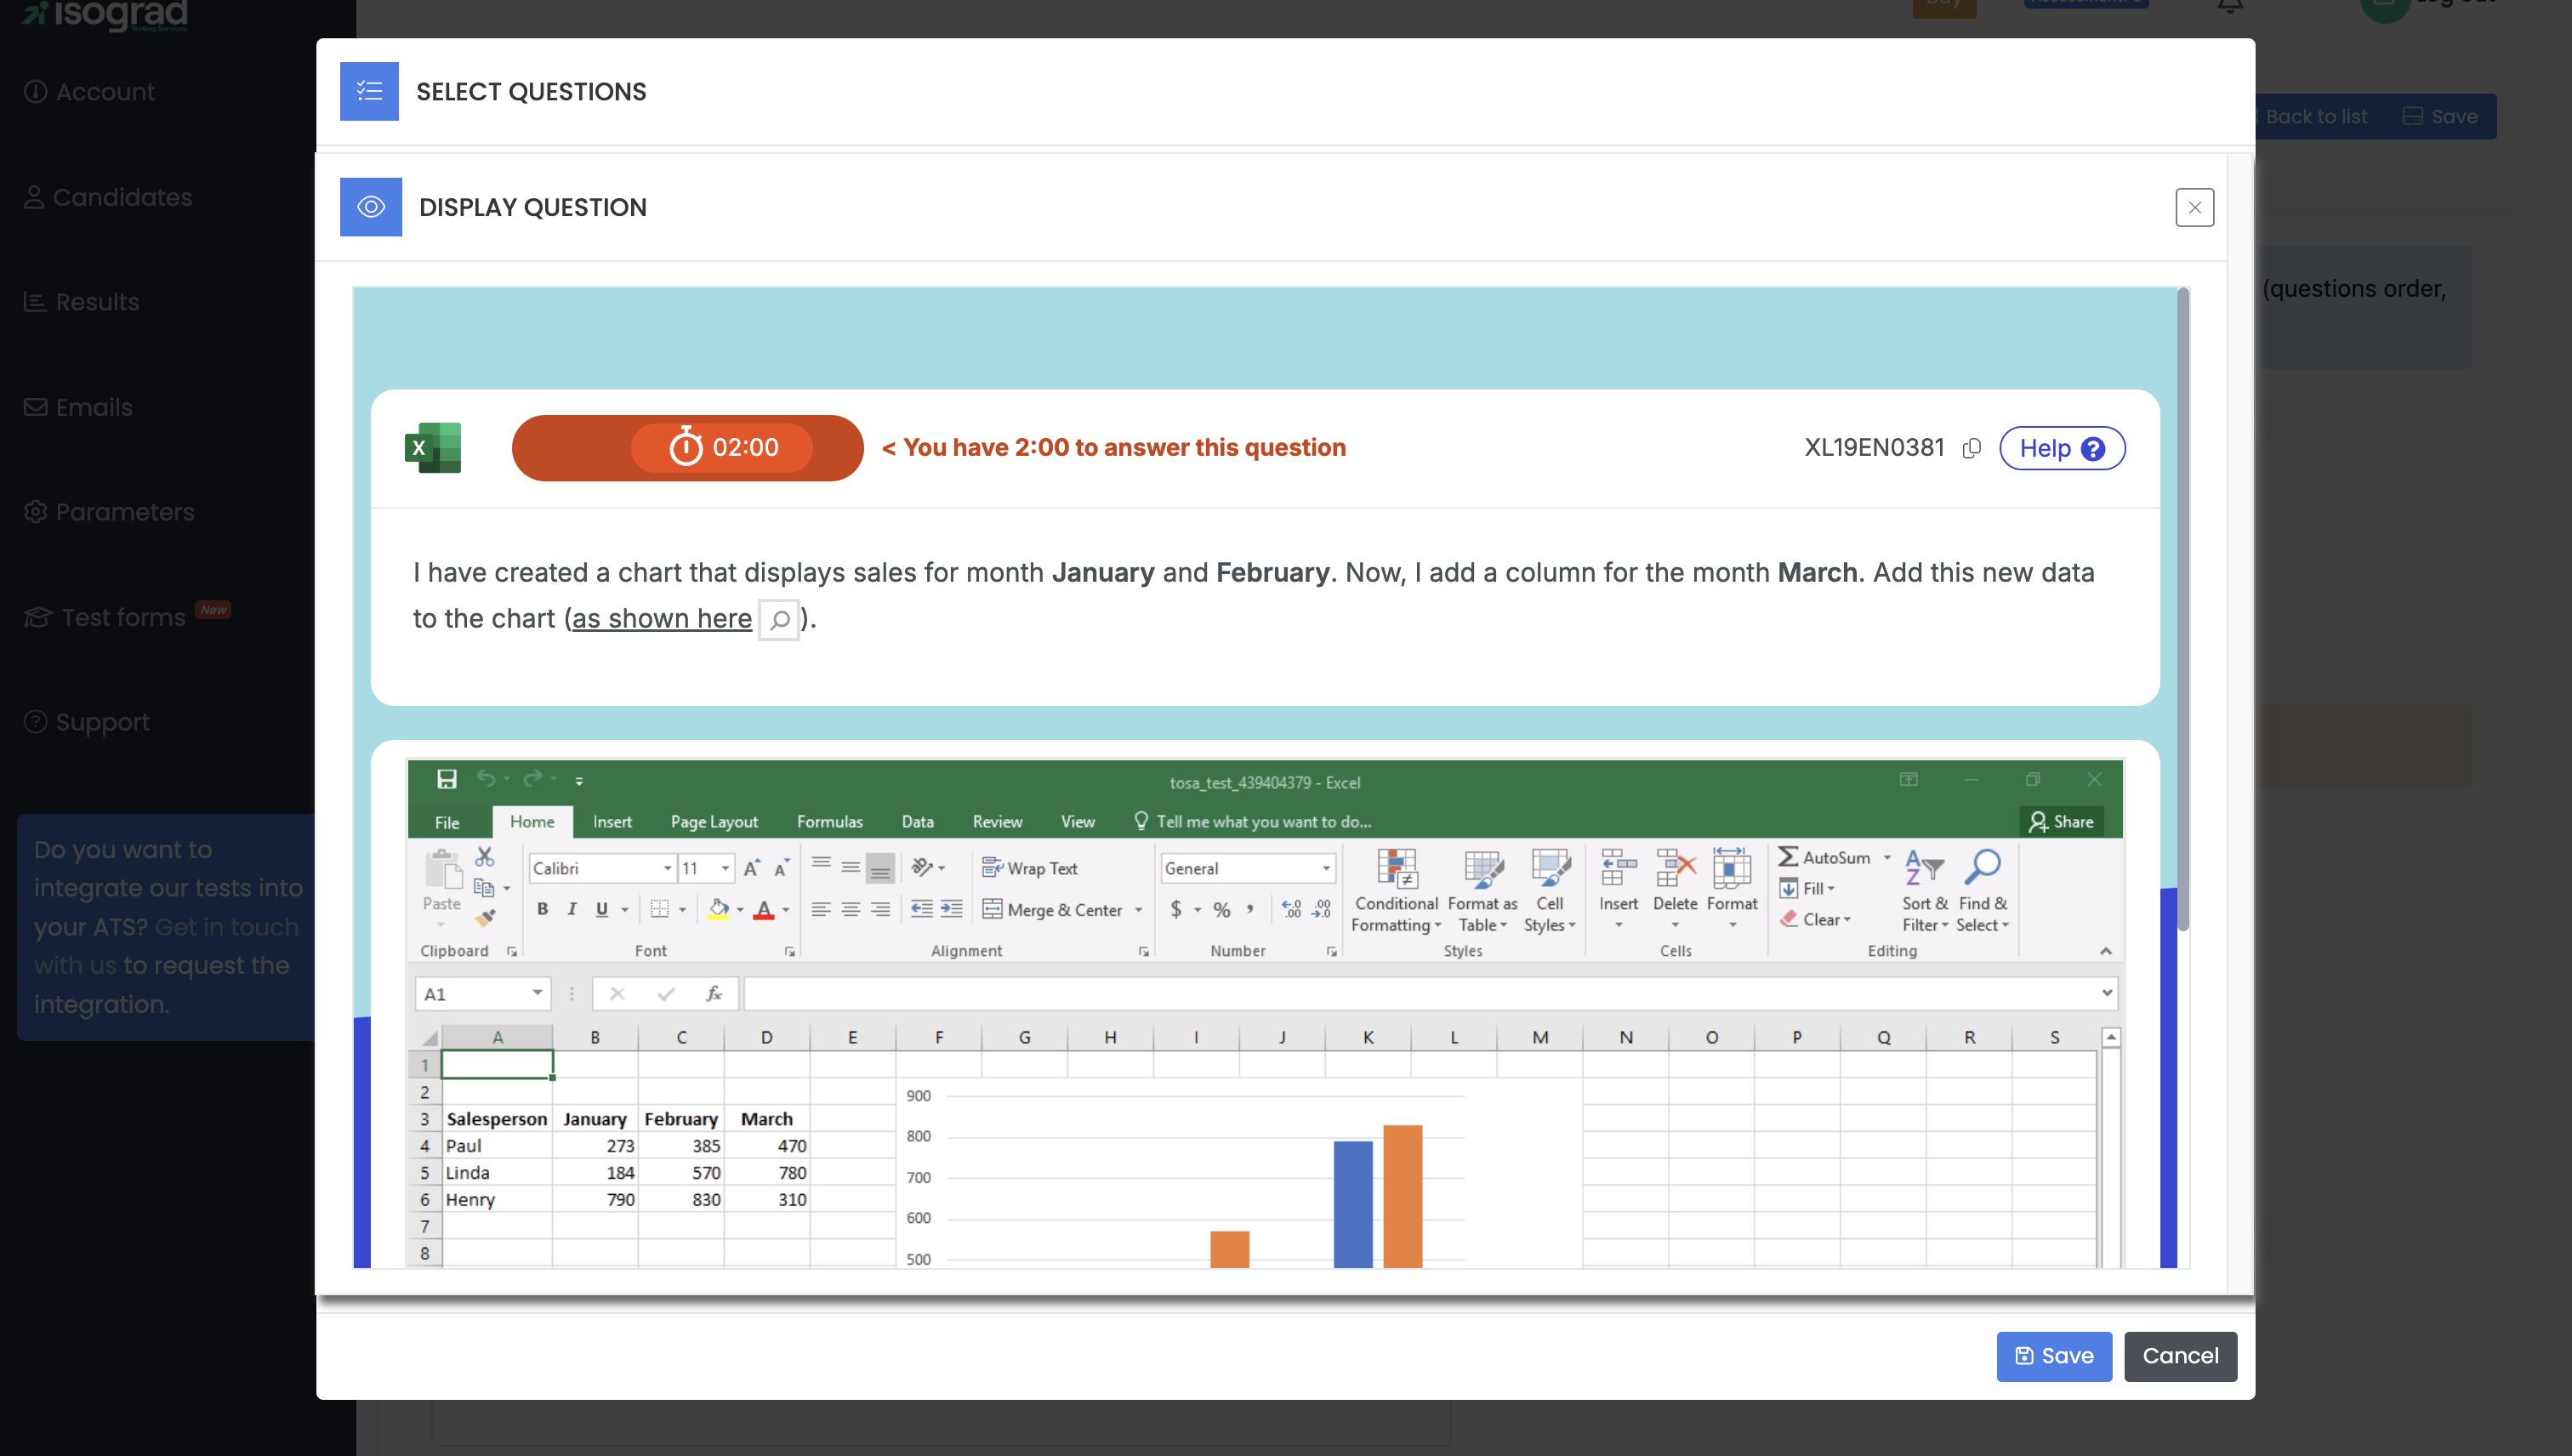Image resolution: width=2572 pixels, height=1456 pixels.
Task: Click the Sort & Filter icon
Action: 1924,868
